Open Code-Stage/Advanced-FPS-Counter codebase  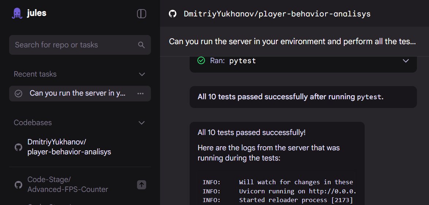pos(68,185)
